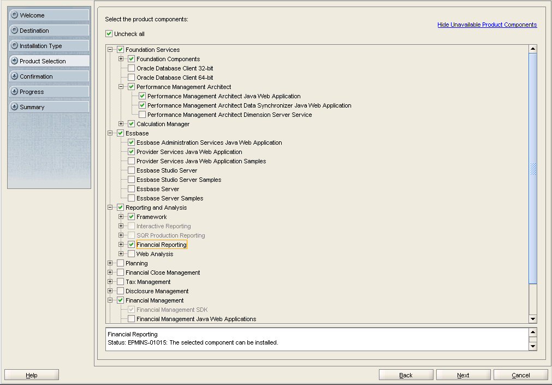Viewport: 552px width, 385px height.
Task: Uncheck Data Synchronizer Java Web Application checkbox
Action: click(142, 105)
